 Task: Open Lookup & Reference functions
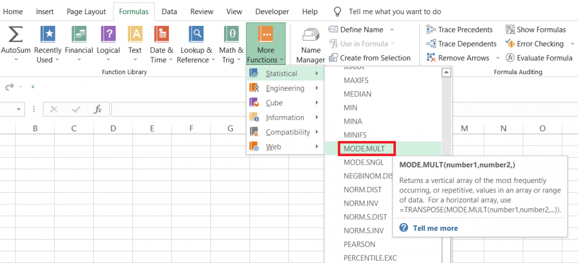[x=196, y=35]
